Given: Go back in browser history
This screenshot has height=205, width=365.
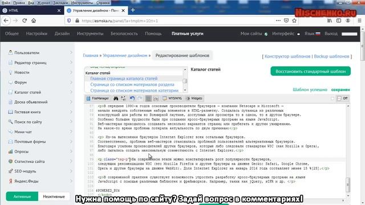Looking at the screenshot, I should (6, 20).
